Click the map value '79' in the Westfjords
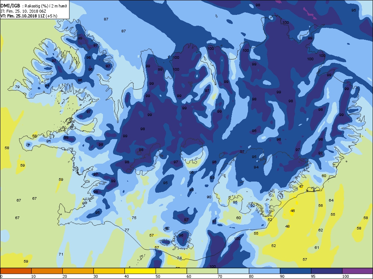This screenshot has height=279, width=373. pyautogui.click(x=18, y=87)
